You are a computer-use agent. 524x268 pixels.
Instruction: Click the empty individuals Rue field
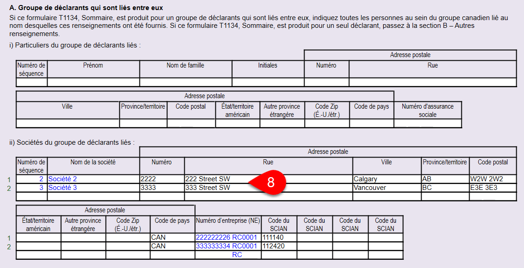[433, 82]
